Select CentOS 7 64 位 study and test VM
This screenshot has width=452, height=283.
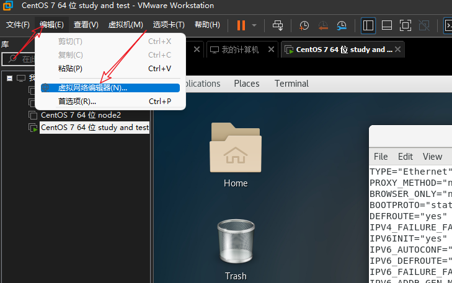95,128
